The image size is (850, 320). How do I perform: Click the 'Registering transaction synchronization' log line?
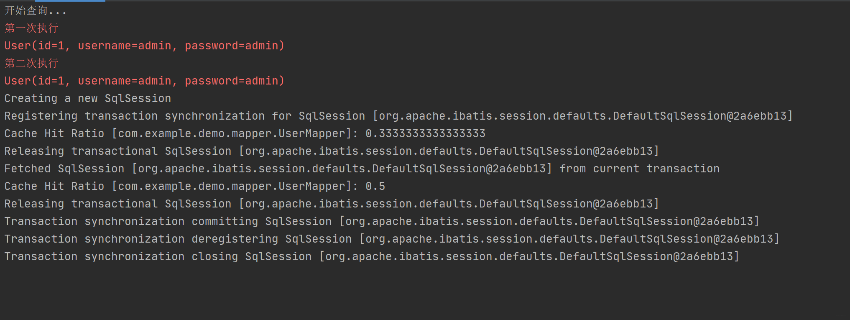pos(398,116)
